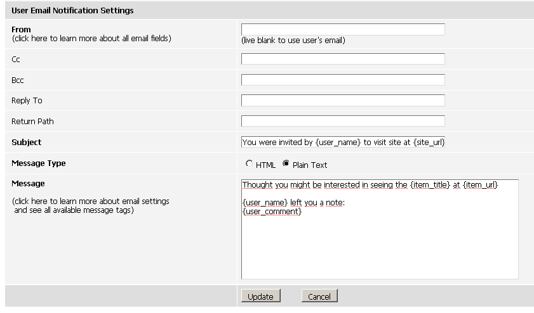
Task: Focus the Cc input field
Action: tap(343, 59)
